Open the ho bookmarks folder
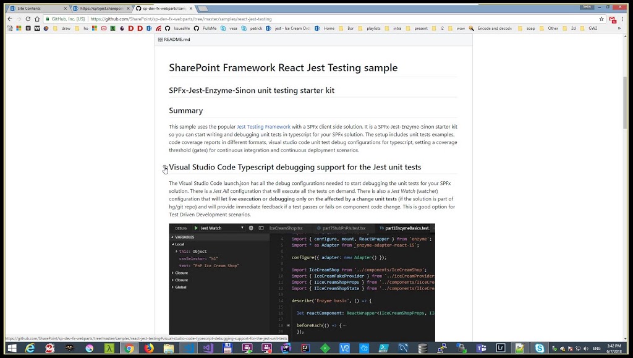Viewport: 633px width, 358px height. (82, 28)
